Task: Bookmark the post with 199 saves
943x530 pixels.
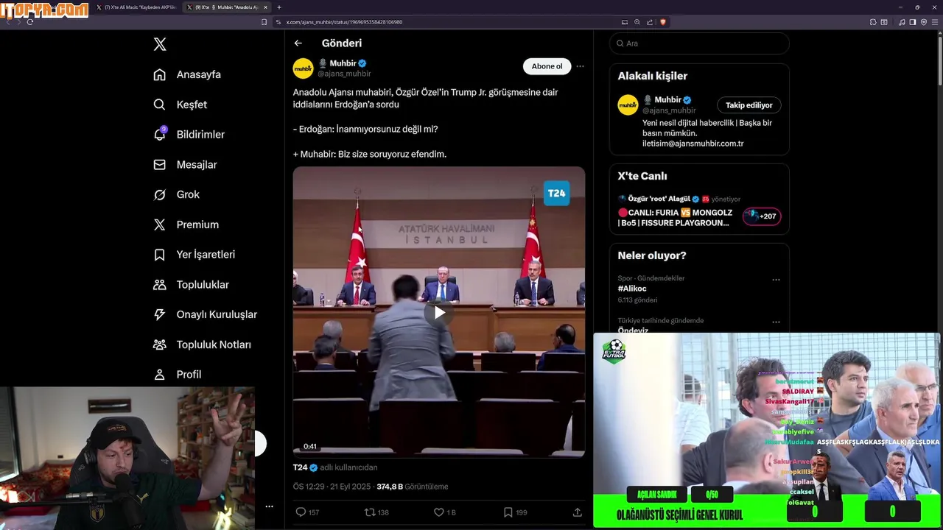Action: (515, 512)
